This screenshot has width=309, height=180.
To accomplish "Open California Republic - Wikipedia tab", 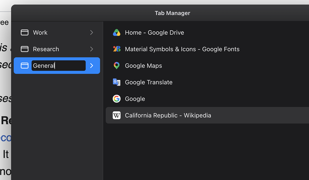I will (x=207, y=115).
